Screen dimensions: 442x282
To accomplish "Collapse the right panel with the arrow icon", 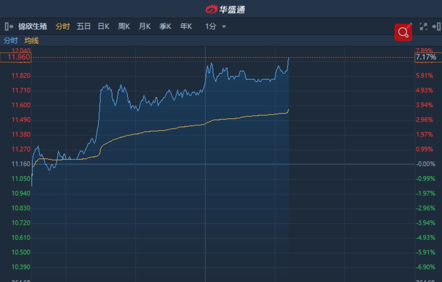I will [x=436, y=27].
